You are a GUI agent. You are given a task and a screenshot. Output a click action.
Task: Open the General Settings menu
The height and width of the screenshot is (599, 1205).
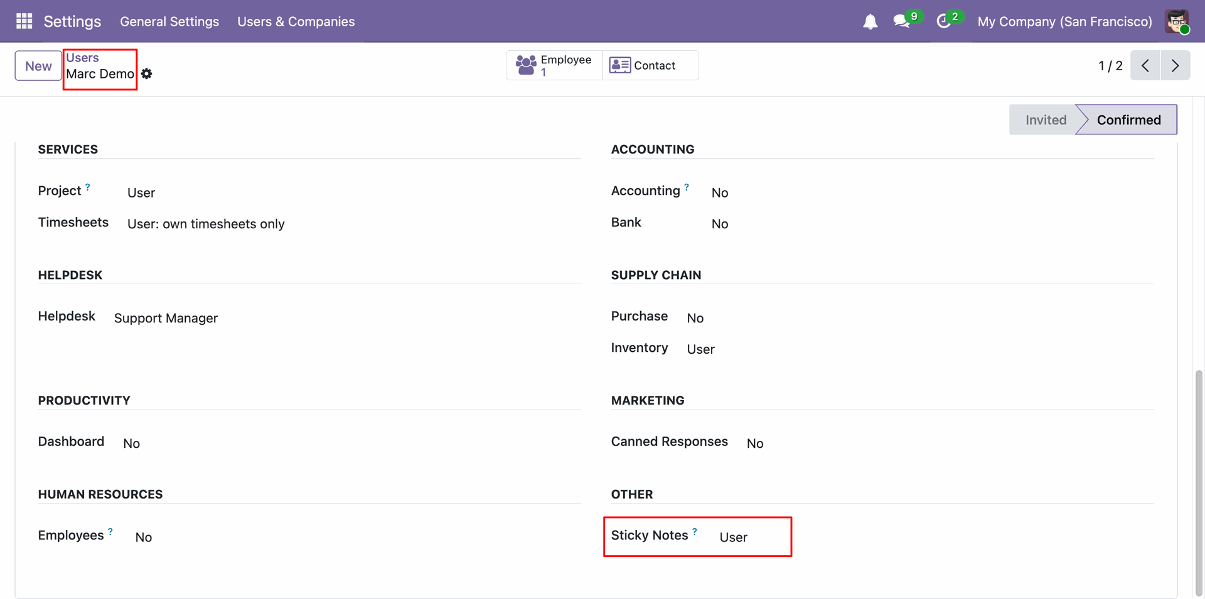(169, 21)
